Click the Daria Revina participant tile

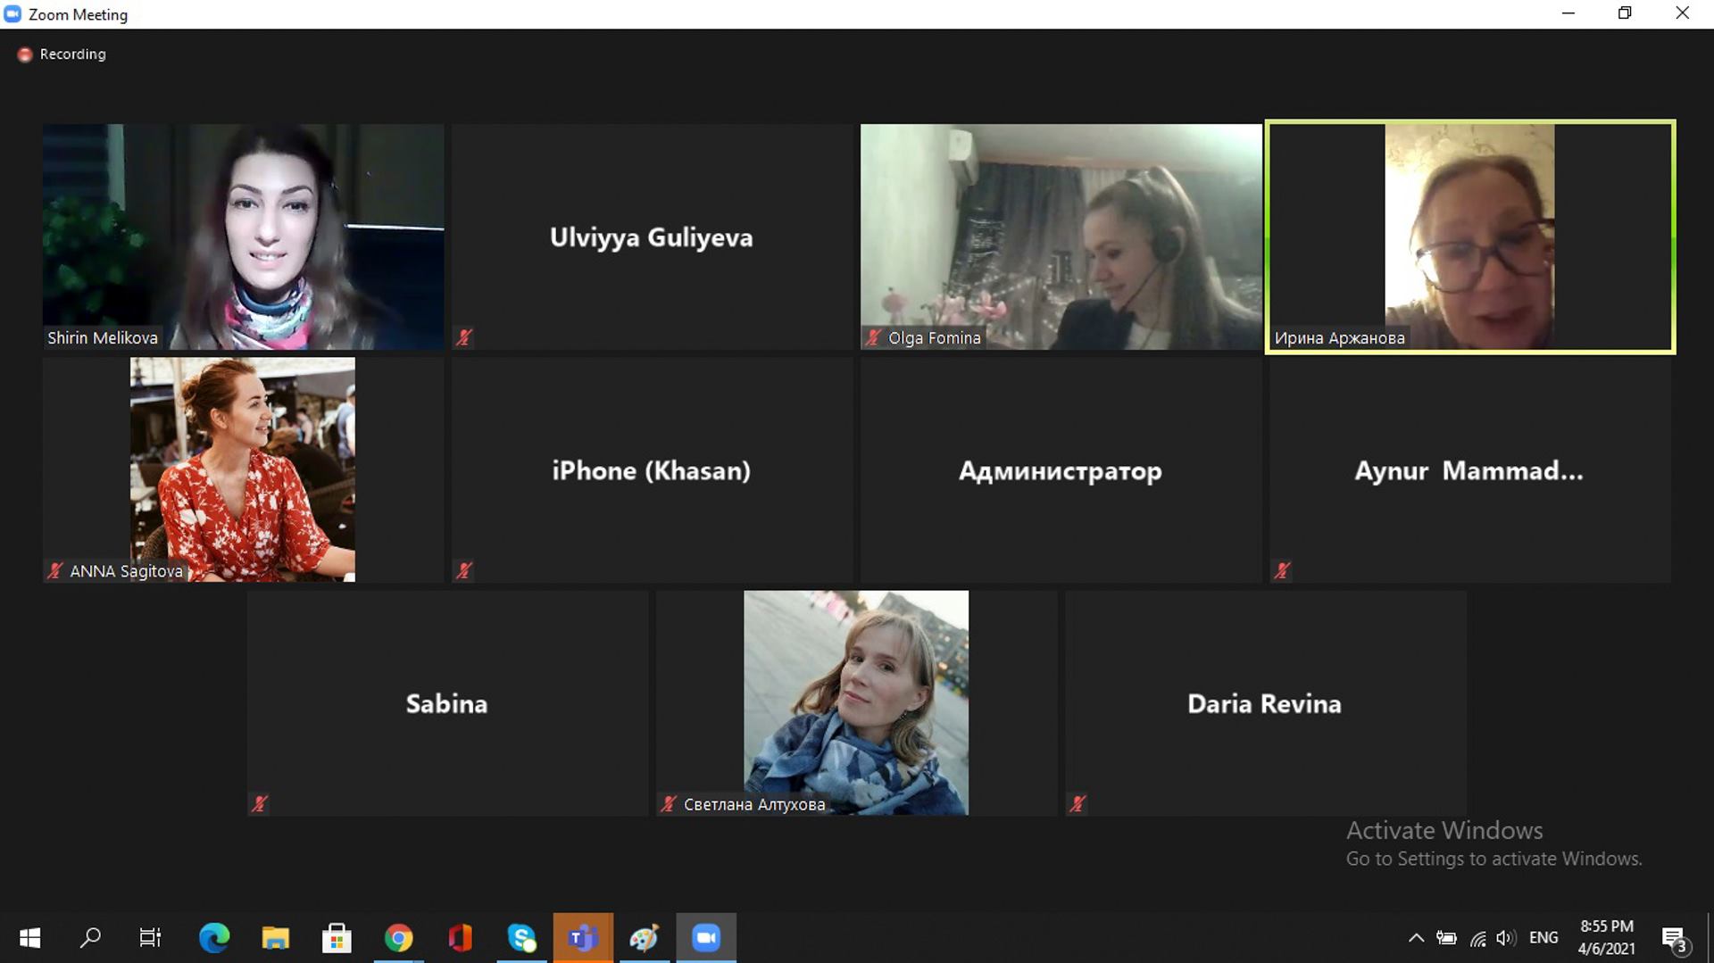click(x=1265, y=702)
